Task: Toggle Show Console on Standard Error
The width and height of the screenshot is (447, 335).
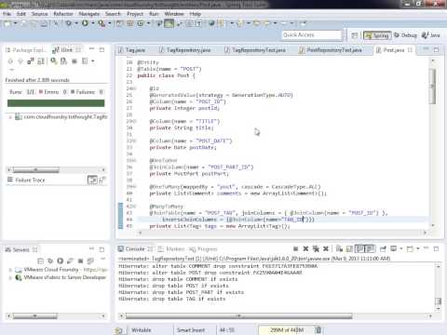Action: (x=371, y=248)
